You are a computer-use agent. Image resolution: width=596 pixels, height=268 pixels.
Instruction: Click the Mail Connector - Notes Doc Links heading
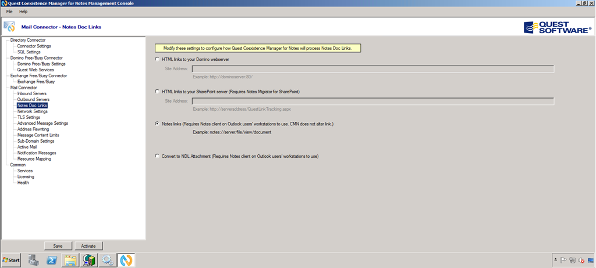tap(61, 27)
